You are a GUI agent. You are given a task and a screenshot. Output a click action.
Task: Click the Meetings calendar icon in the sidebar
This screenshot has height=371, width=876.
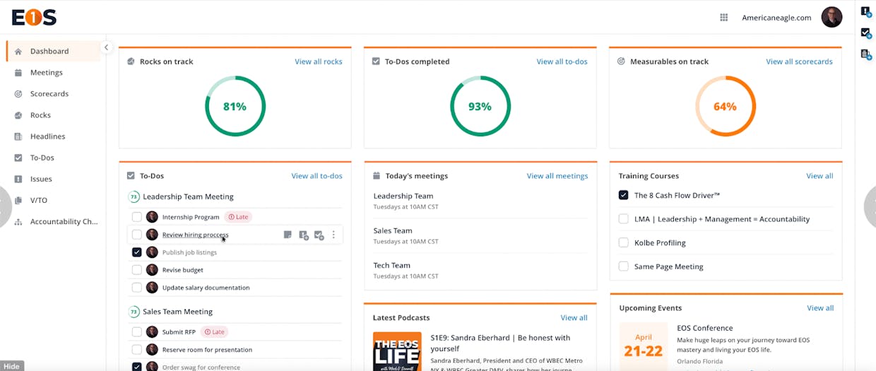click(x=18, y=73)
